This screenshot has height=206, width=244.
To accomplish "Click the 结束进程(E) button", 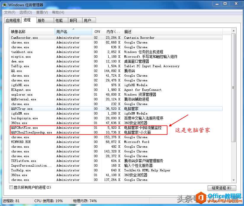I will pyautogui.click(x=222, y=188).
